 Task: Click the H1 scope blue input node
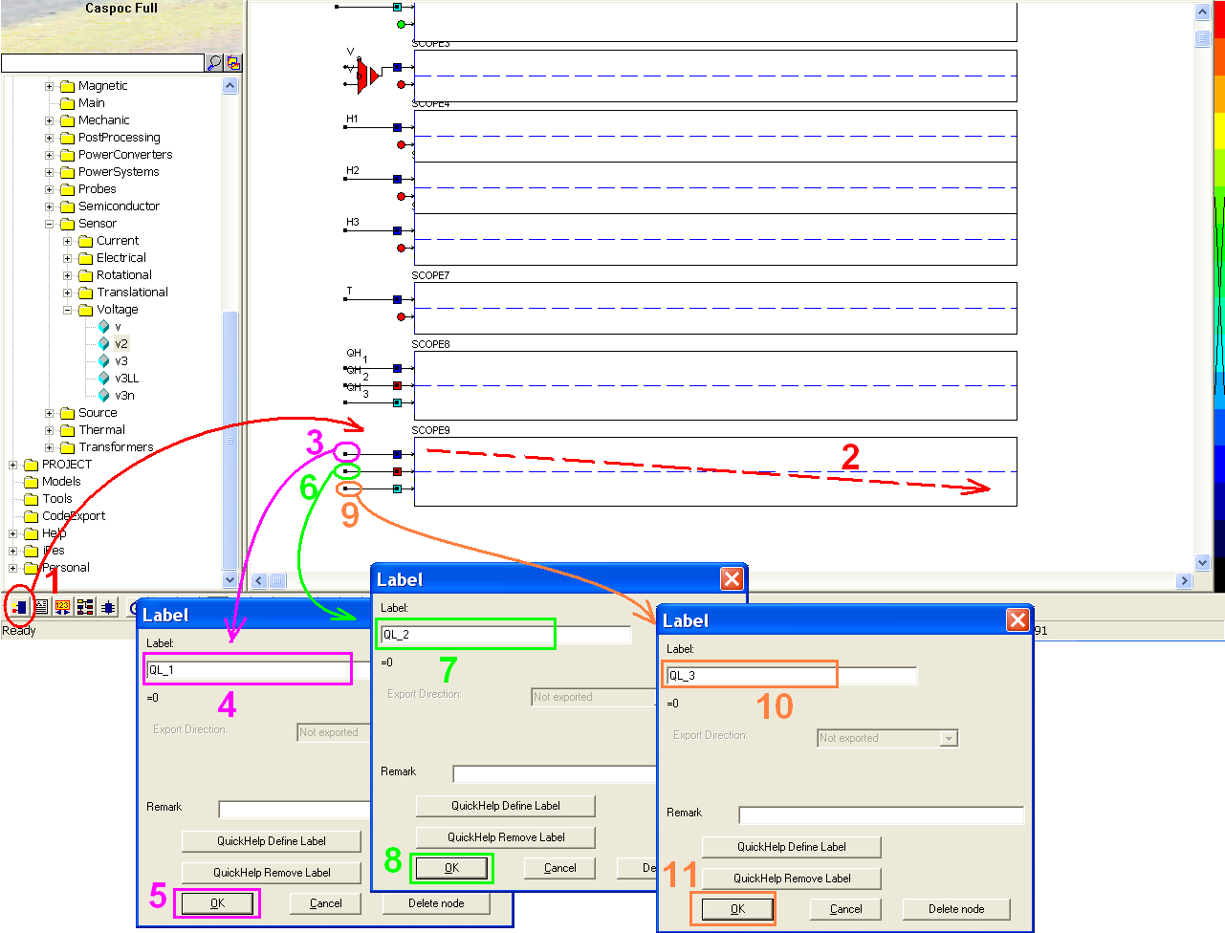[x=397, y=127]
